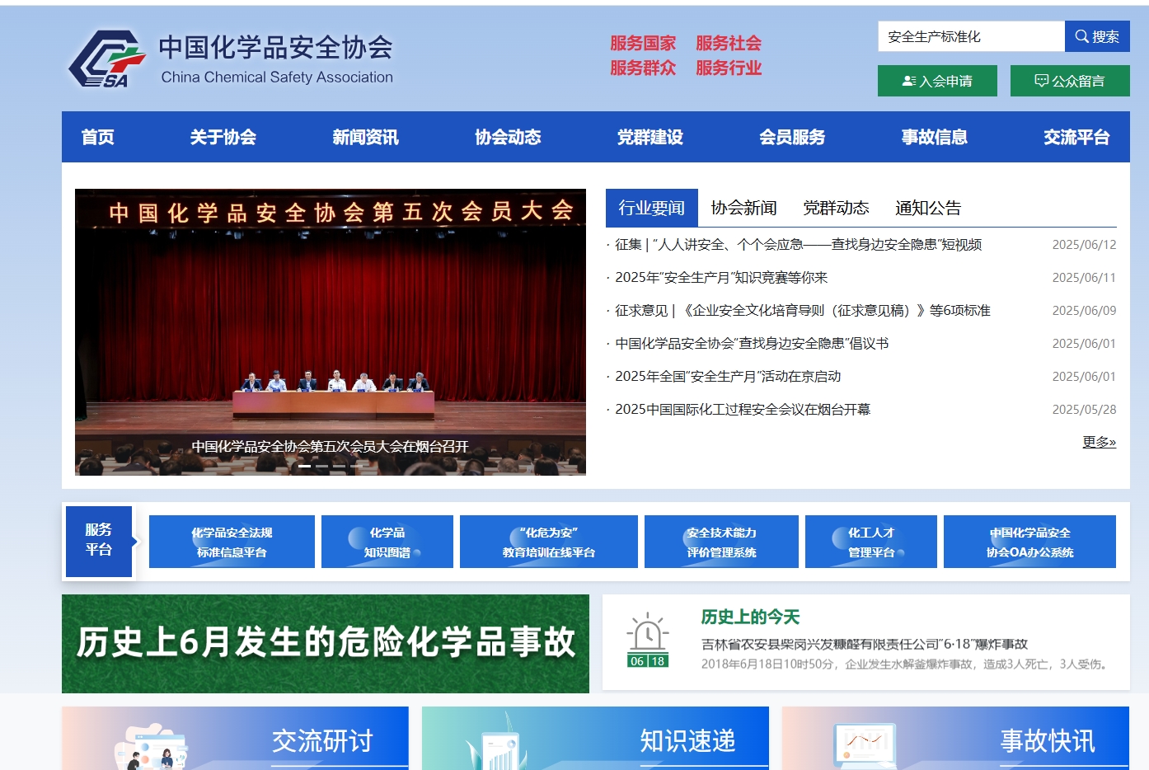Switch to the 通知公告 tab
The width and height of the screenshot is (1149, 770).
[x=929, y=208]
